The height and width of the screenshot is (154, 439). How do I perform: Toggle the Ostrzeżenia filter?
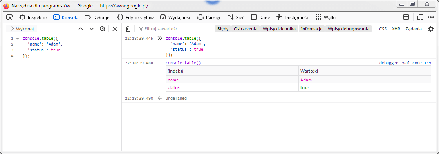[x=246, y=29]
